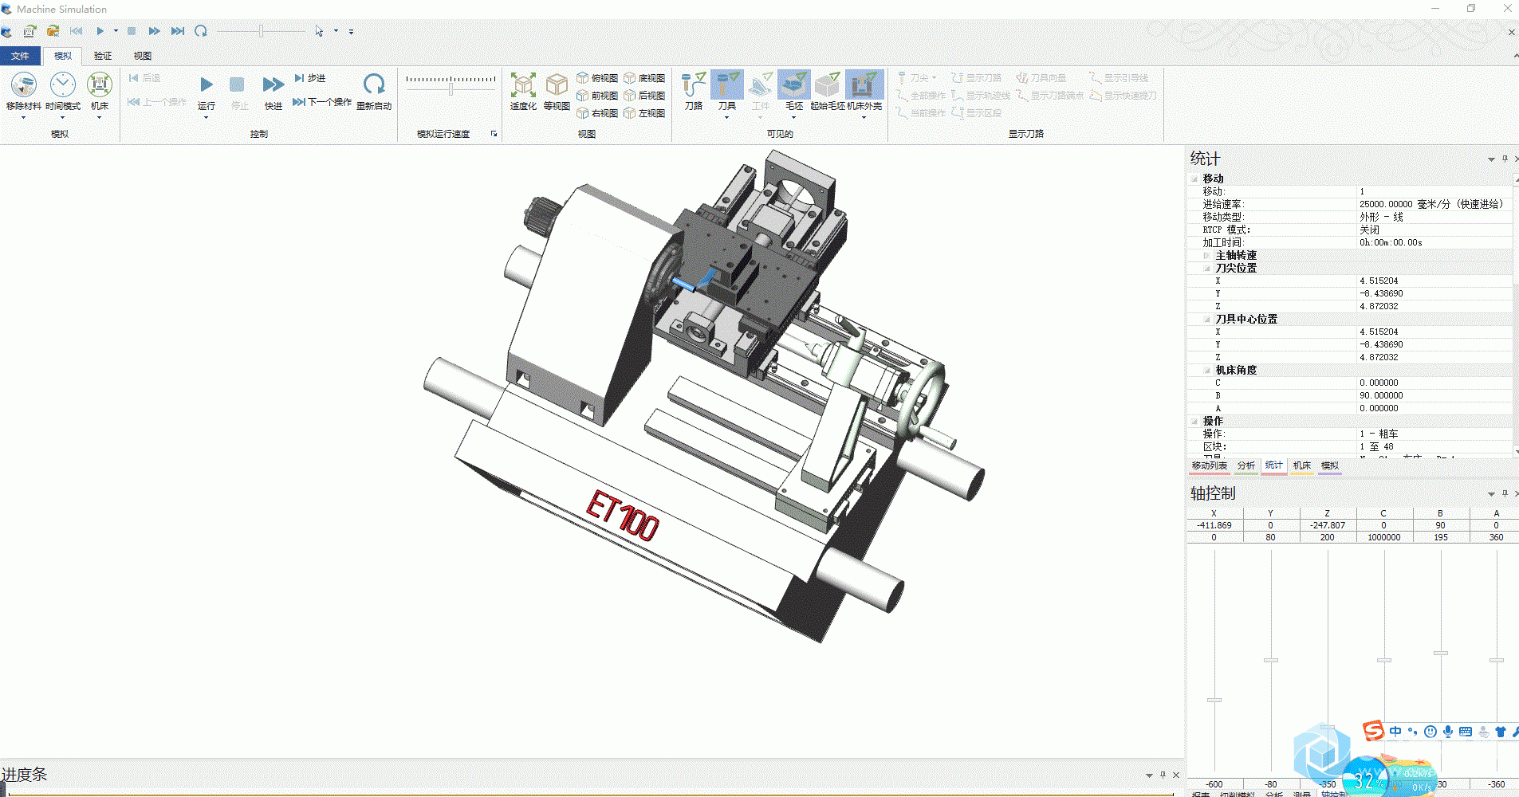Switch to the 视图 ribbon tab
1519x797 pixels.
[143, 56]
